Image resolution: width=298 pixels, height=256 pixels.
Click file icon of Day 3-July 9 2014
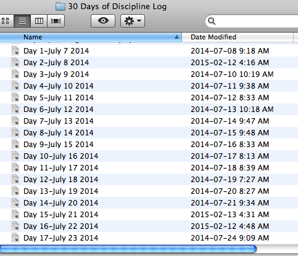[15, 74]
